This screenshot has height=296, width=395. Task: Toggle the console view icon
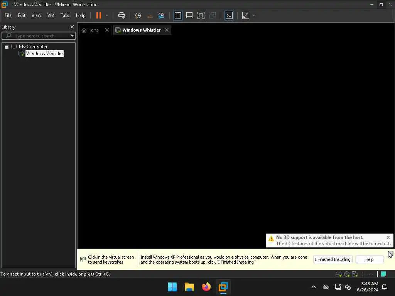click(229, 15)
